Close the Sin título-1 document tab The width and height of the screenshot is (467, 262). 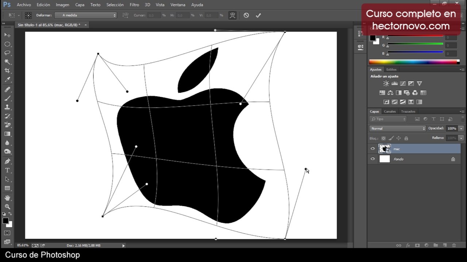[x=86, y=25]
